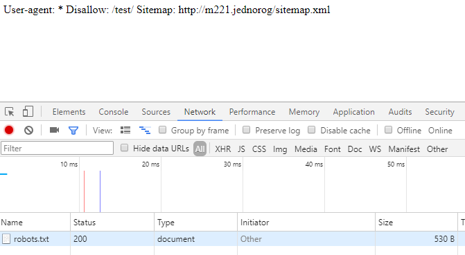Viewport: 465px width, 255px height.
Task: Filter requests by Manifest
Action: tap(404, 149)
